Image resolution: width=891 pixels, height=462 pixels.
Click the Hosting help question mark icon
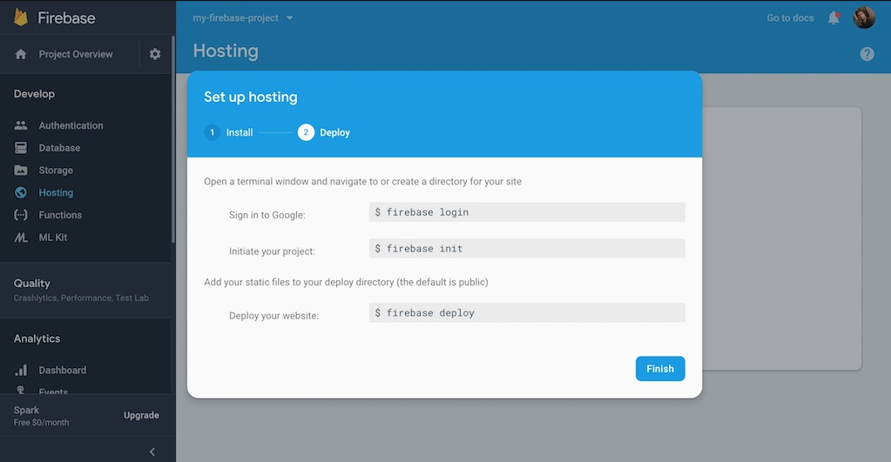coord(867,54)
